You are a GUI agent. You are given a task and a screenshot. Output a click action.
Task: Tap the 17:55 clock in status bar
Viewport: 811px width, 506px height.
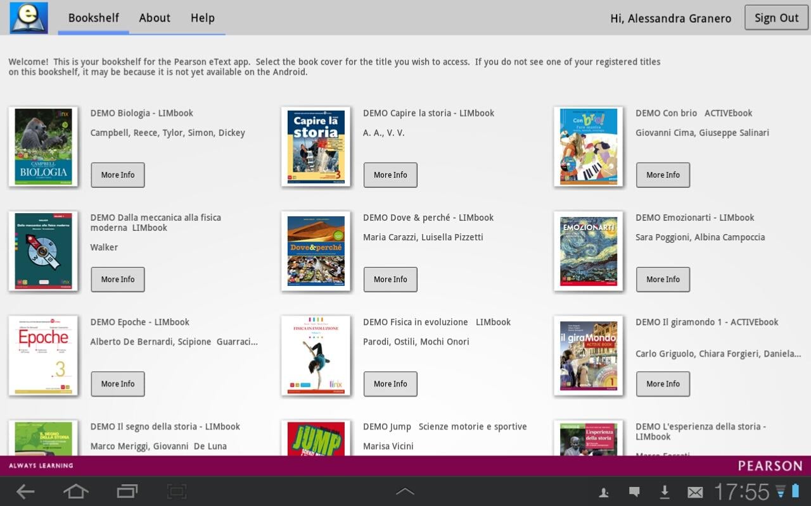[742, 491]
